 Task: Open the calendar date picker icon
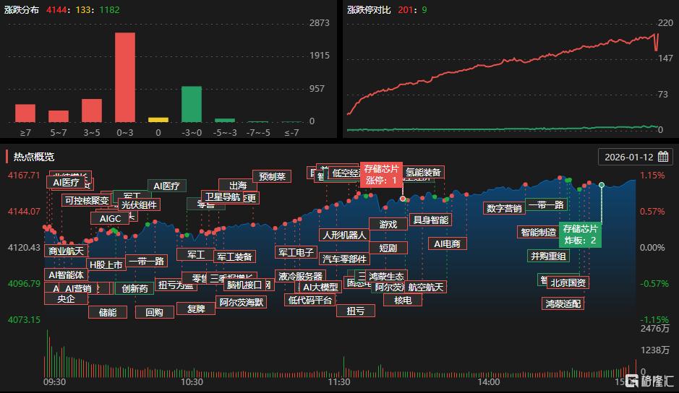[663, 157]
